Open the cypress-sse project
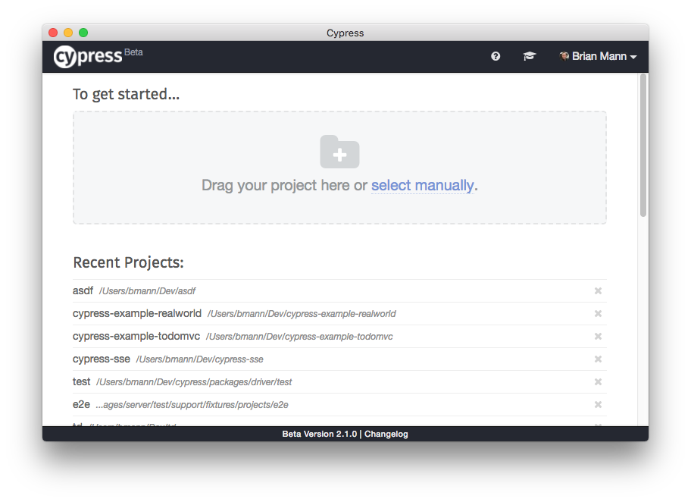The width and height of the screenshot is (691, 502). point(339,359)
